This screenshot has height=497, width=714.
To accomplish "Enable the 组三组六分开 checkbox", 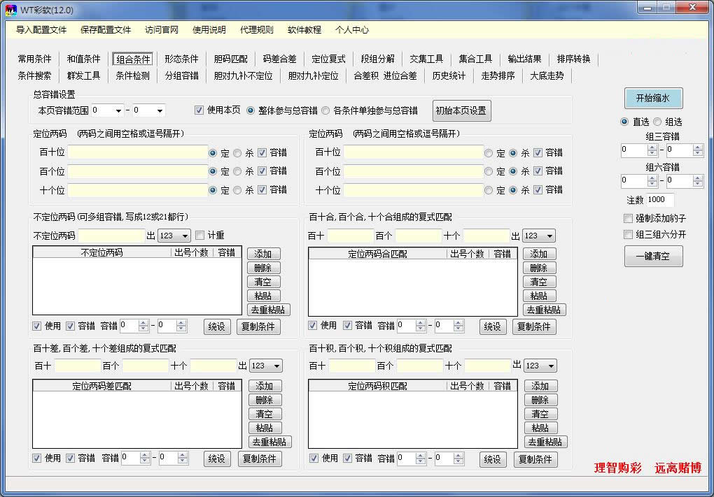I will [x=626, y=234].
